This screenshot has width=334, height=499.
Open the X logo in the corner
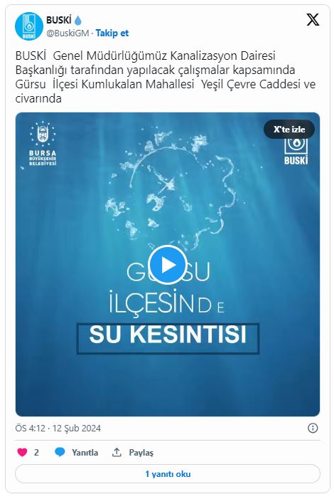click(x=313, y=20)
